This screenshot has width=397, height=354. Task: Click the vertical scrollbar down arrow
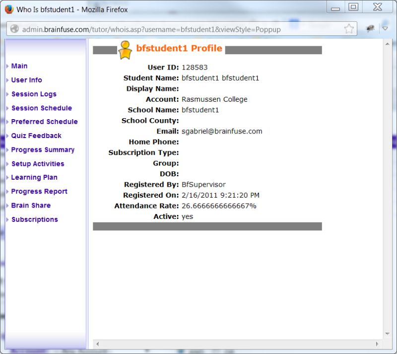(x=388, y=334)
